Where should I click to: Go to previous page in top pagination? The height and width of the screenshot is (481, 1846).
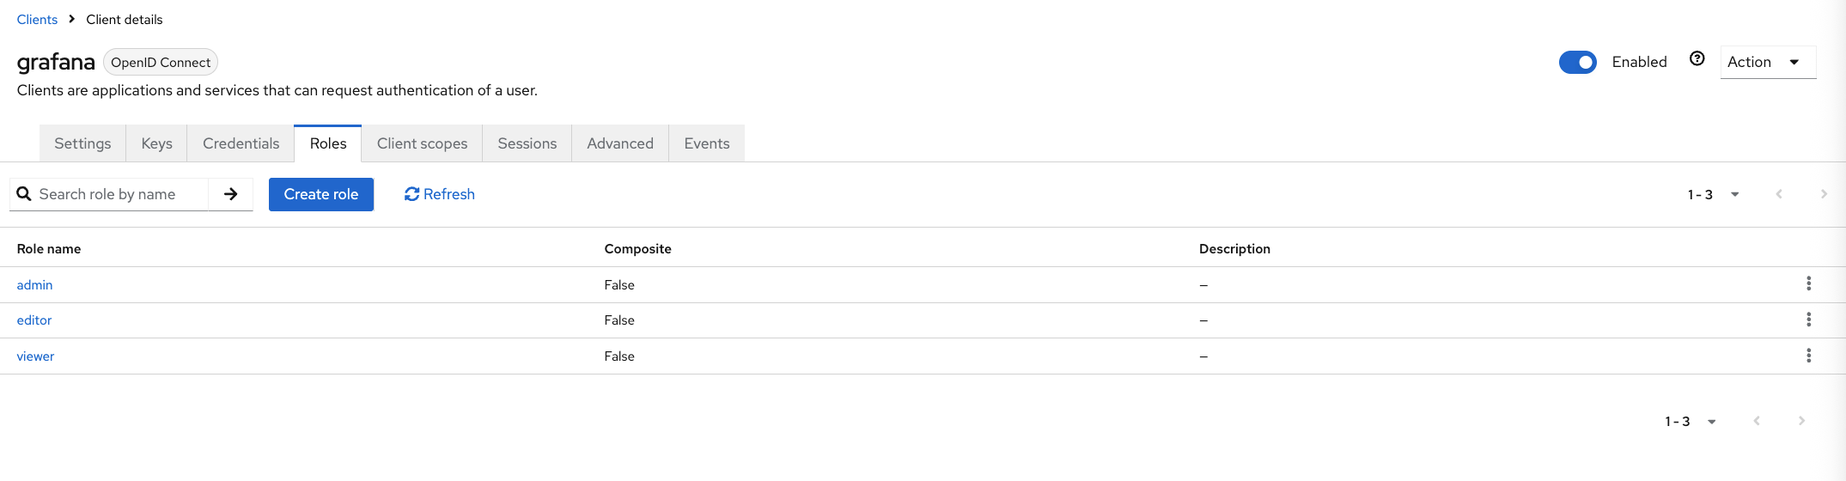[x=1779, y=194]
